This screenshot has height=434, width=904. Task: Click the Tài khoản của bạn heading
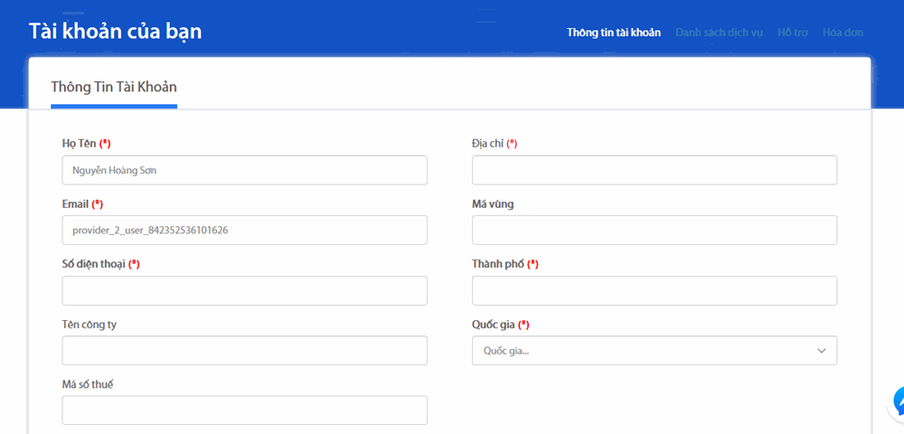click(x=115, y=32)
